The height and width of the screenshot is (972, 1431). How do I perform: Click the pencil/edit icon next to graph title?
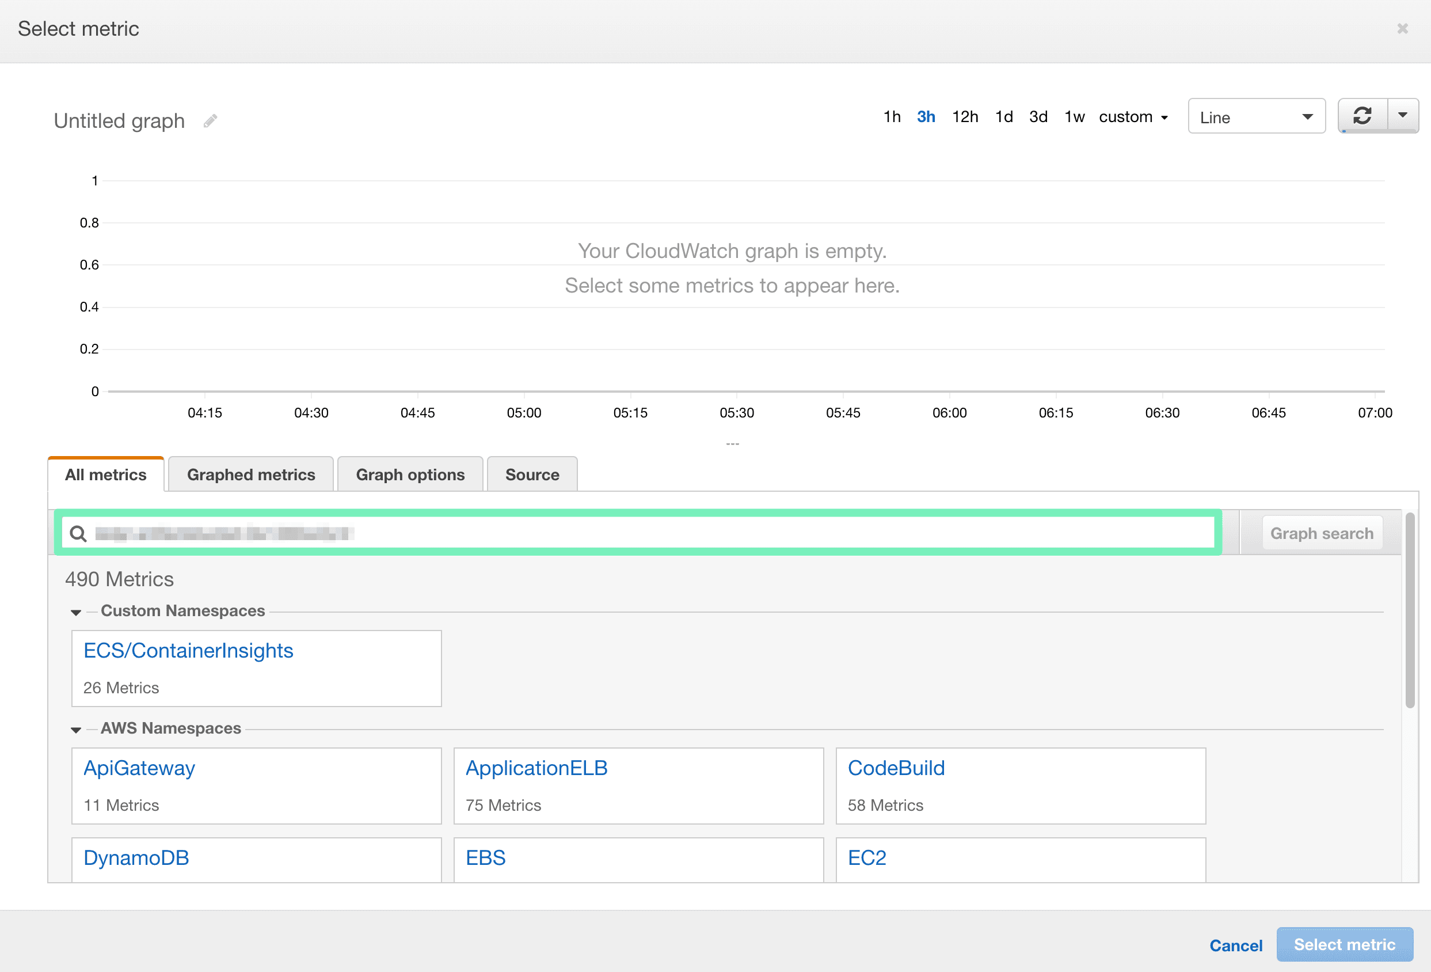(x=214, y=120)
